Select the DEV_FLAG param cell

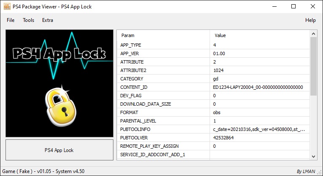pyautogui.click(x=163, y=96)
